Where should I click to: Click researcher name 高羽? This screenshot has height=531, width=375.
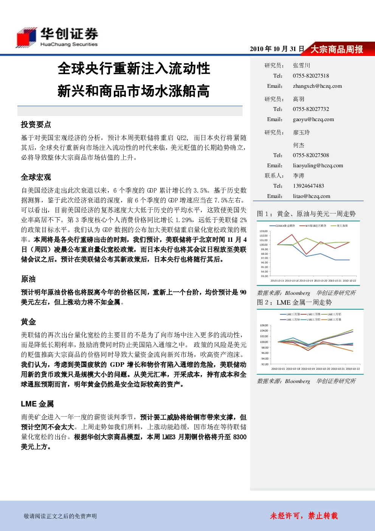click(x=299, y=99)
